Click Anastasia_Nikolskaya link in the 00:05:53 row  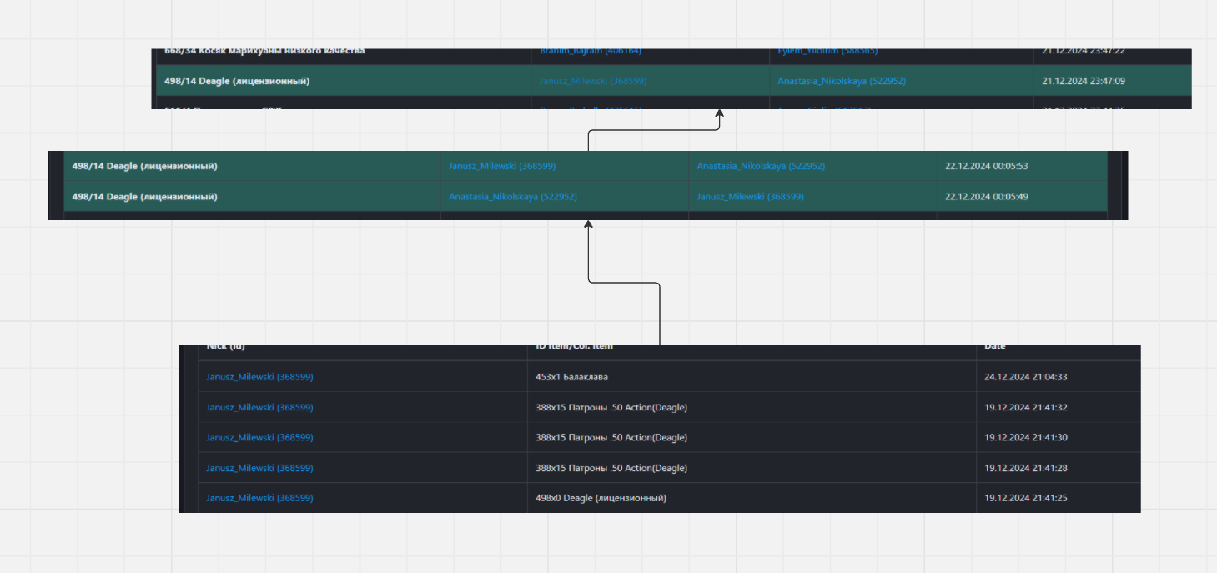(760, 166)
